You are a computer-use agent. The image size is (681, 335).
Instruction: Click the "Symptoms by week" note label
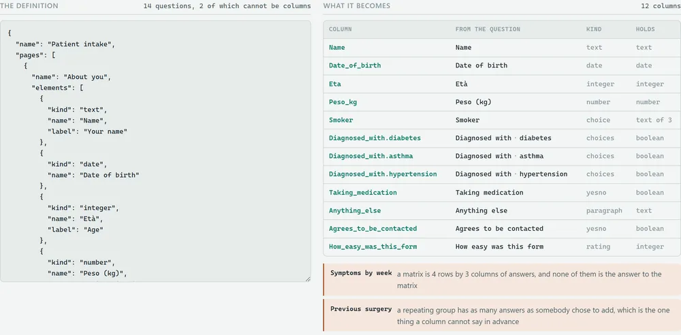(x=361, y=273)
